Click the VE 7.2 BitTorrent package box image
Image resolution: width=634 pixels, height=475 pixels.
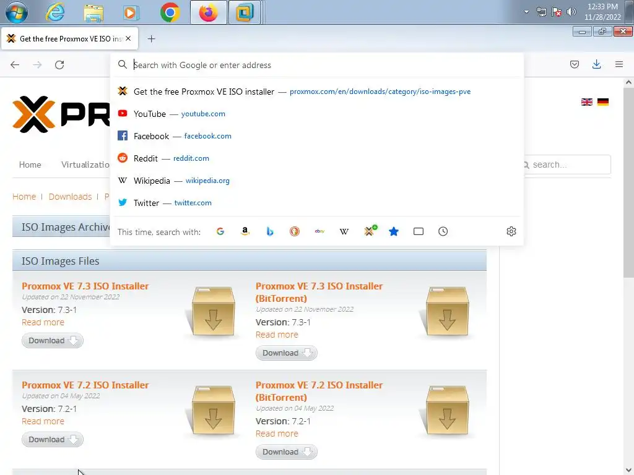click(x=447, y=411)
